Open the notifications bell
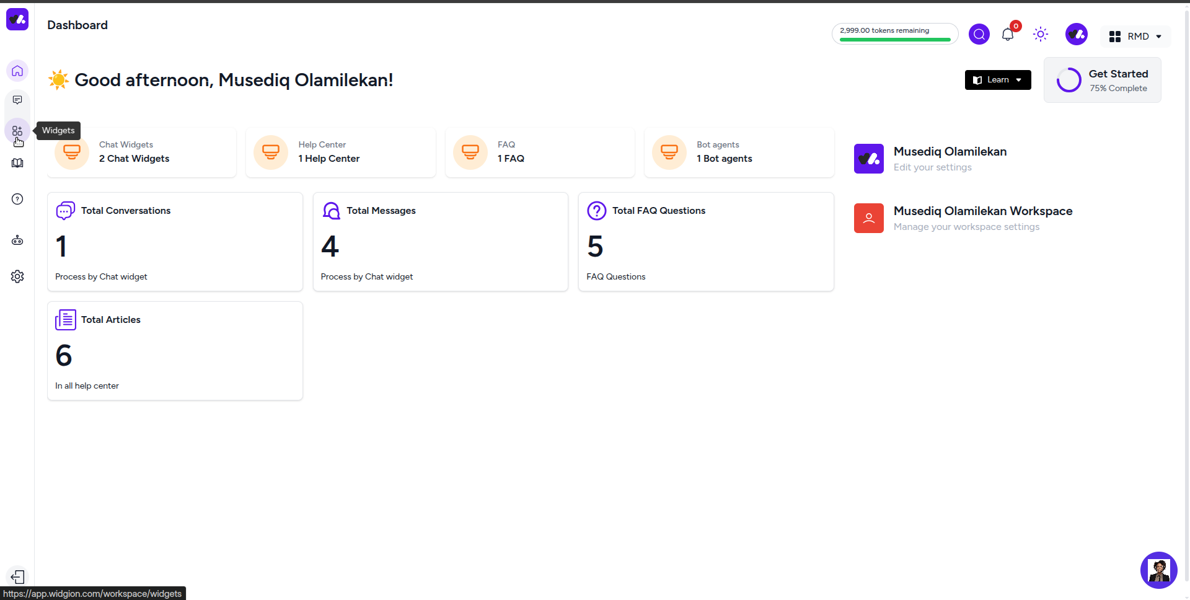This screenshot has width=1190, height=600. pyautogui.click(x=1008, y=35)
